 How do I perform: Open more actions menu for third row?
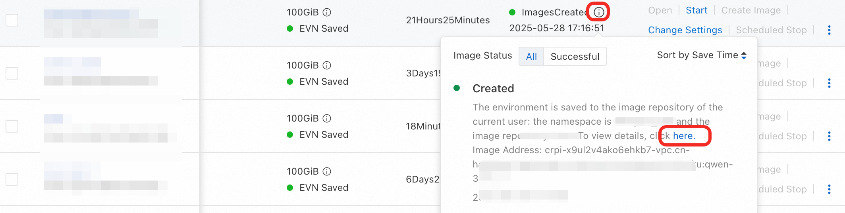[x=829, y=136]
